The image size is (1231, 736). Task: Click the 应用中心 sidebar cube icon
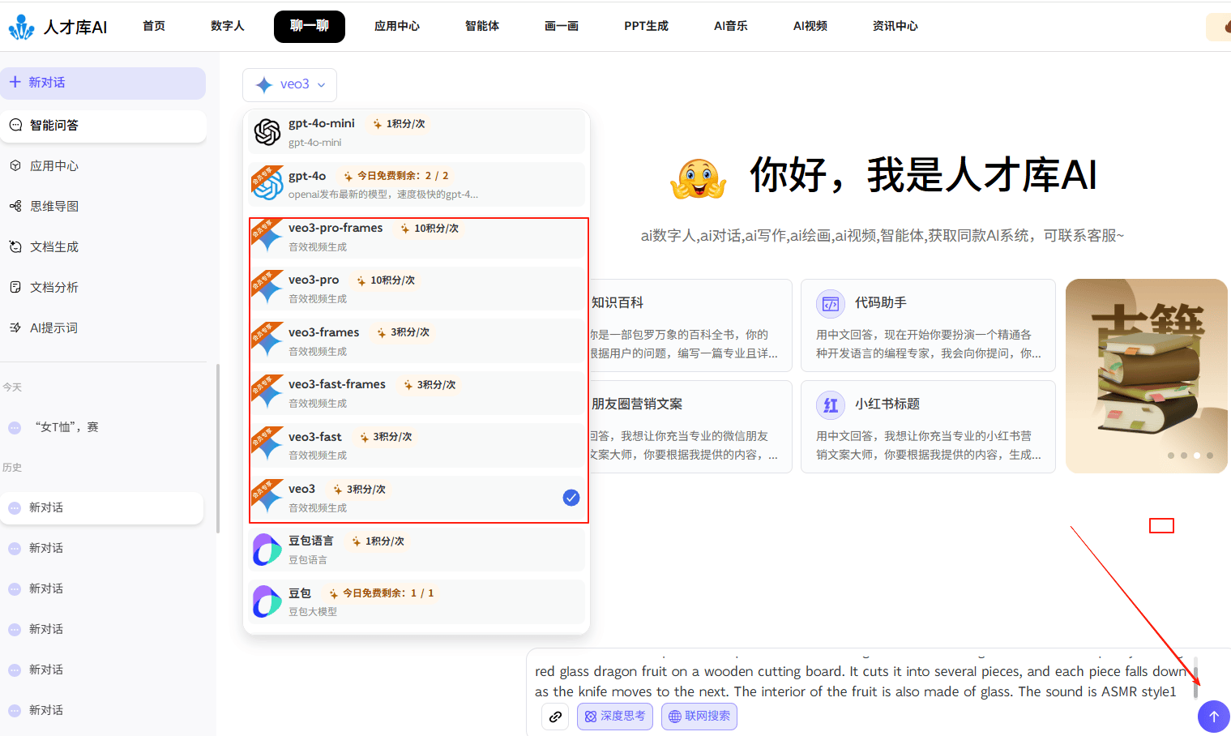pos(15,165)
